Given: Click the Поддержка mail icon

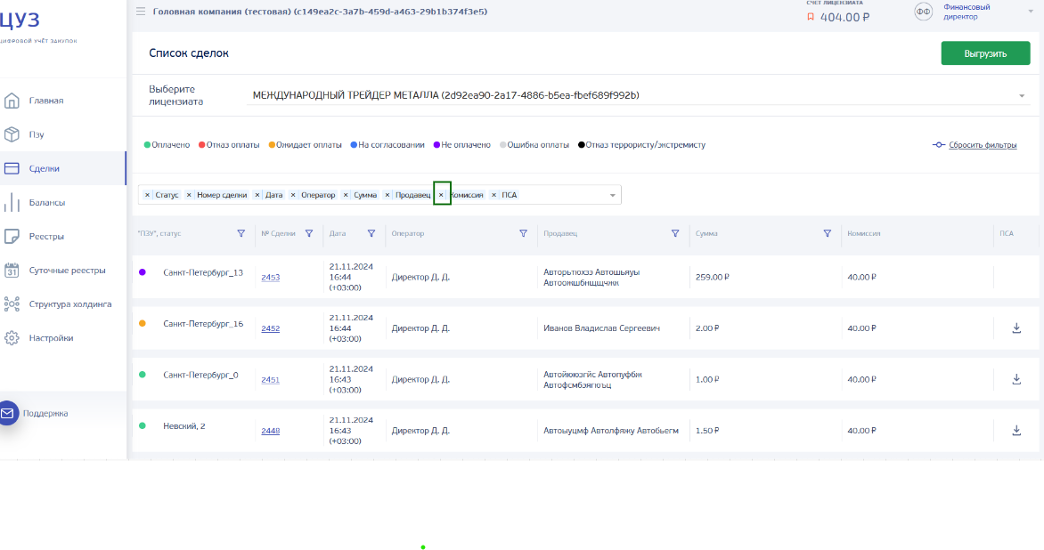Looking at the screenshot, I should click(8, 413).
